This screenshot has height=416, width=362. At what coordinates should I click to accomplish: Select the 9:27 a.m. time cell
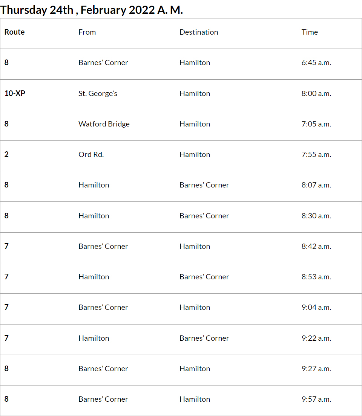(316, 369)
